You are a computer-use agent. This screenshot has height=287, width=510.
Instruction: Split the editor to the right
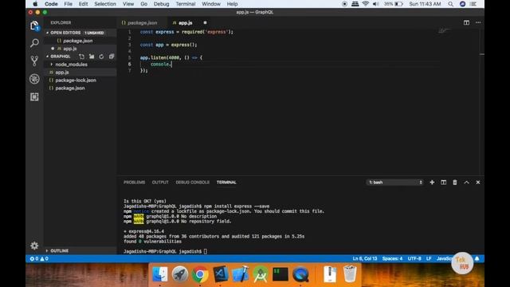[x=466, y=22]
